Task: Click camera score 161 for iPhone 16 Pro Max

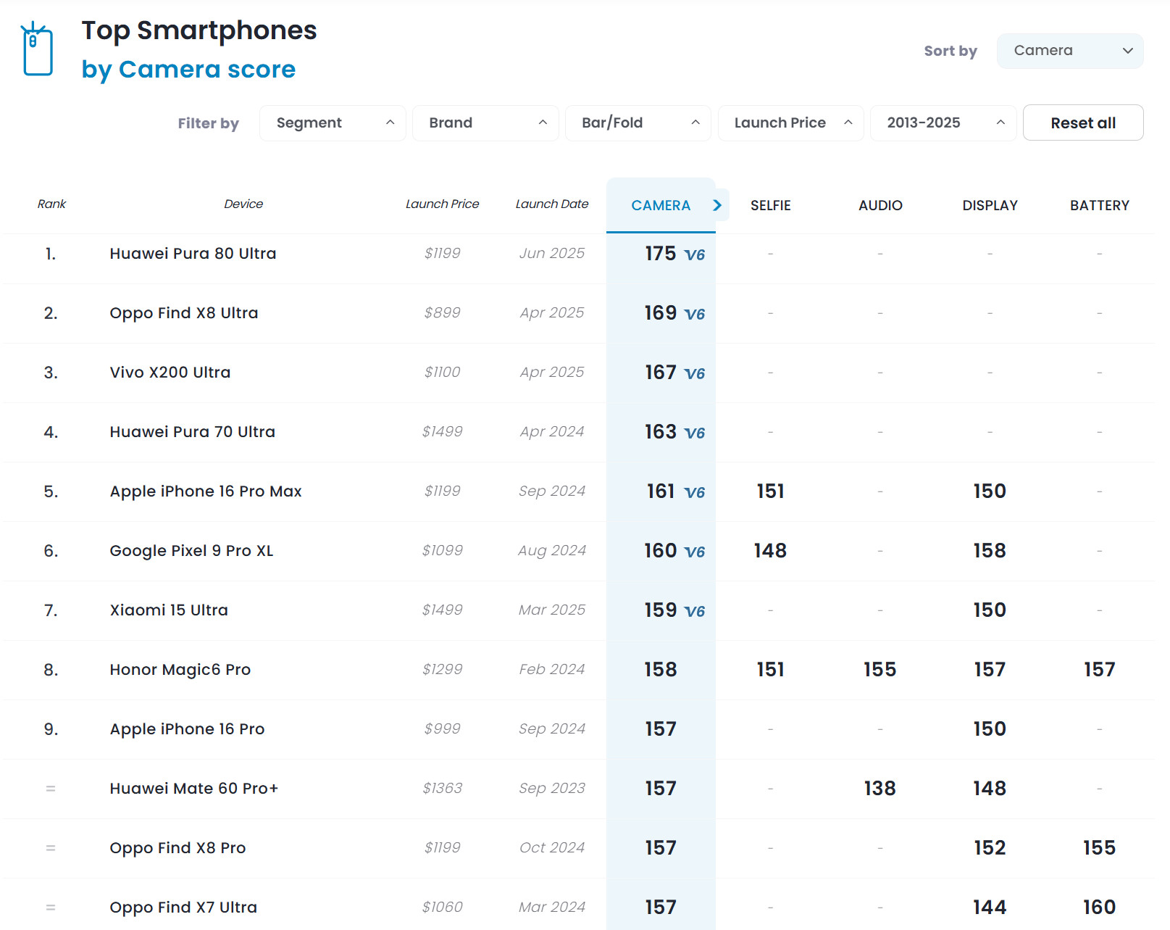Action: pyautogui.click(x=661, y=491)
